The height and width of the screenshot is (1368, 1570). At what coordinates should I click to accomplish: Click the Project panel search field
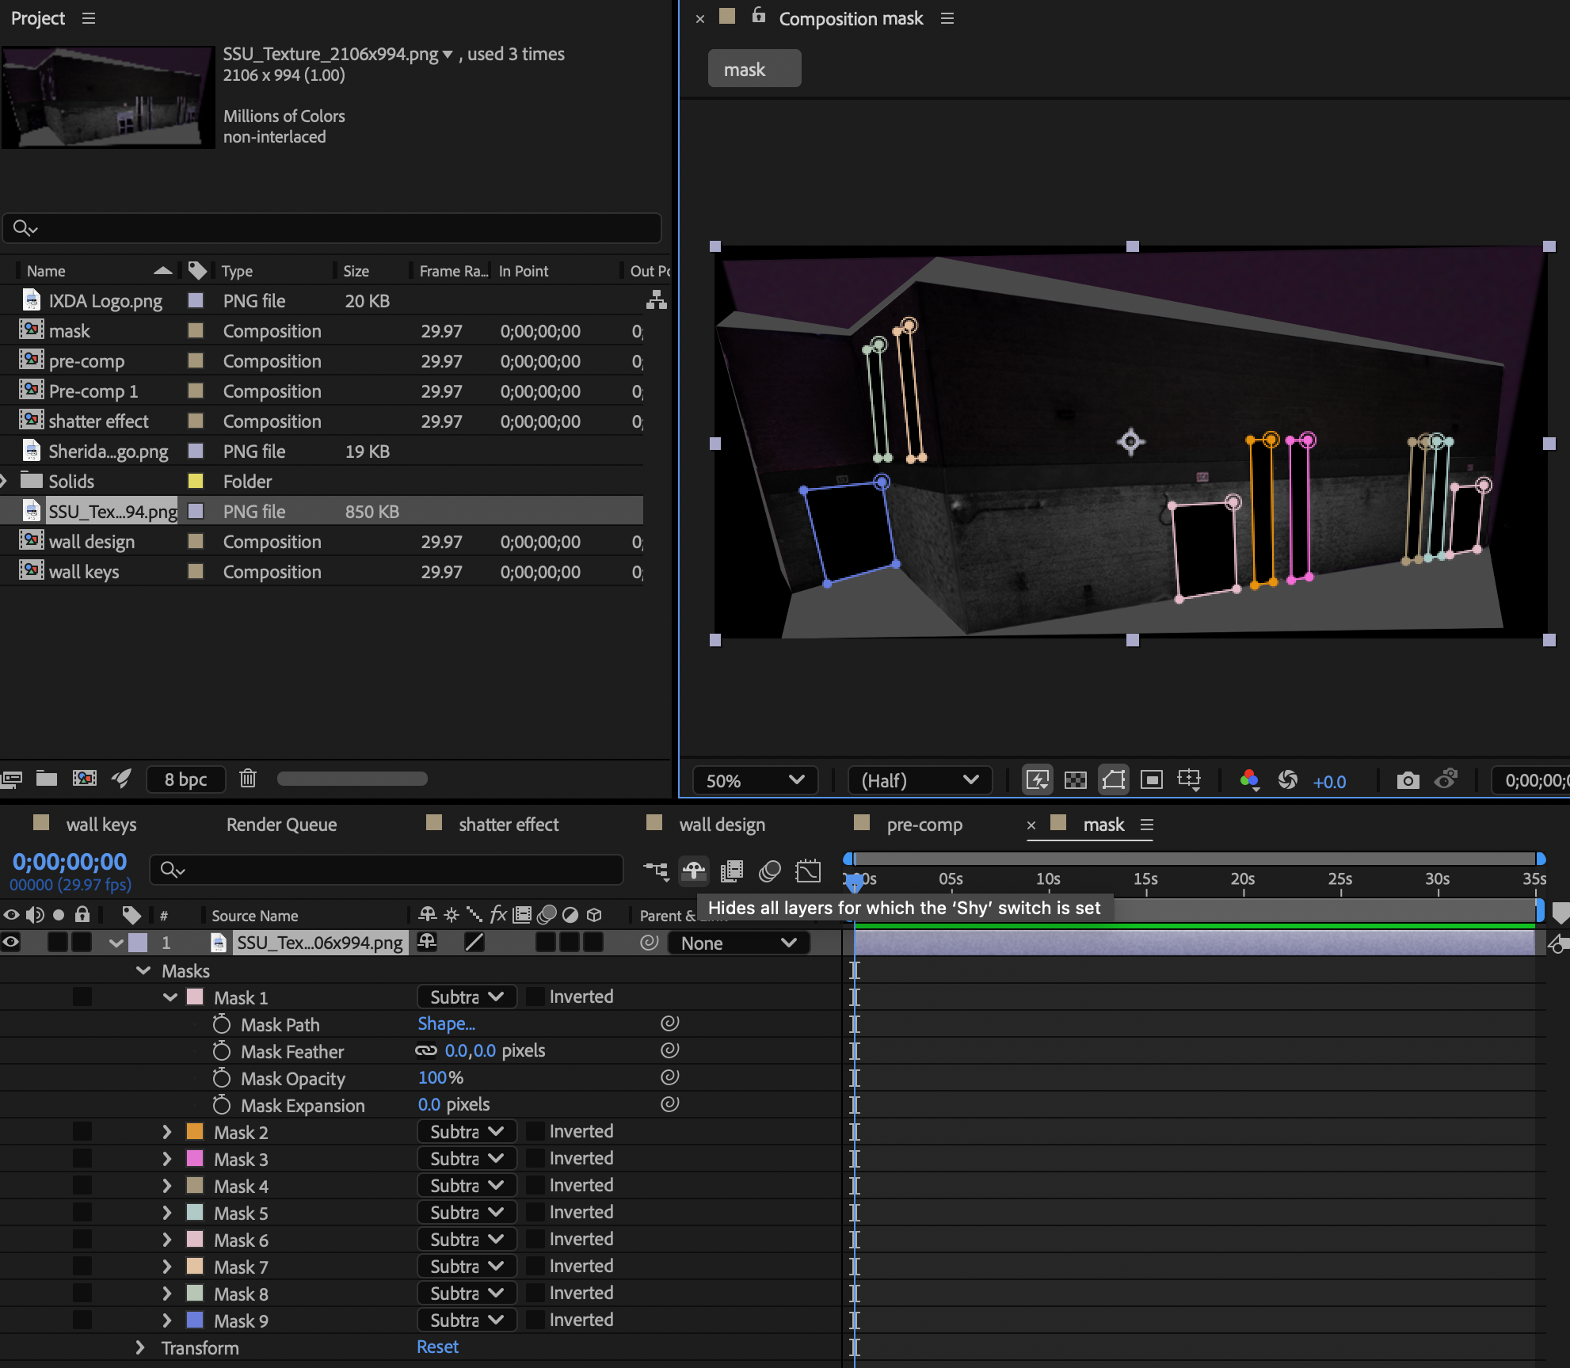tap(333, 228)
